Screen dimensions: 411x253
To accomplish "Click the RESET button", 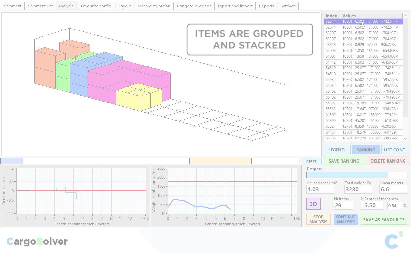I will [311, 161].
